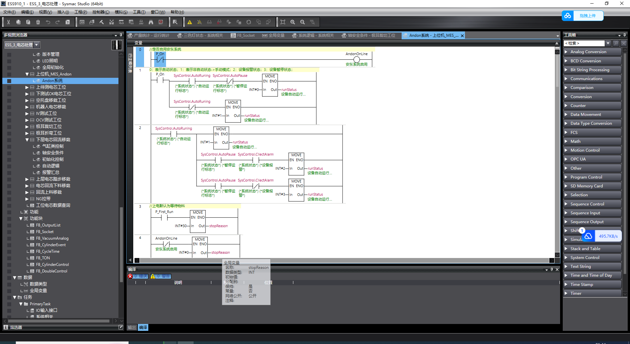Viewport: 630px width, 344px height.
Task: Click the Undo arrow icon
Action: point(48,22)
